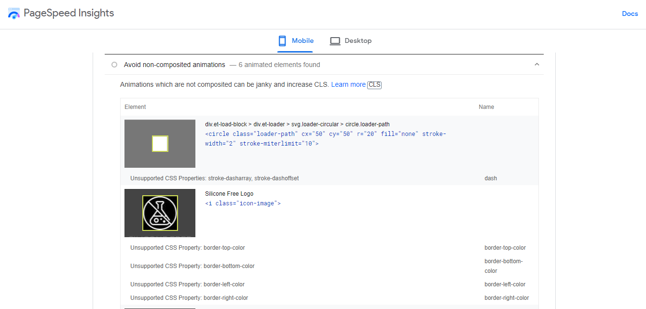Click the border-left-color name cell
Image resolution: width=646 pixels, height=309 pixels.
(505, 284)
